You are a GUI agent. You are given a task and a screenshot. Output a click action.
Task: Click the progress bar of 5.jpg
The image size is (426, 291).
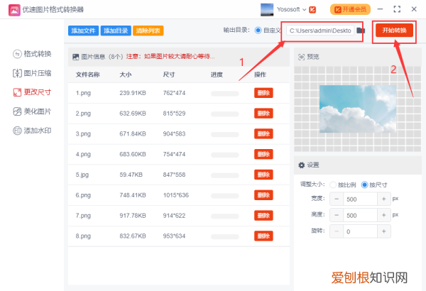coord(224,175)
